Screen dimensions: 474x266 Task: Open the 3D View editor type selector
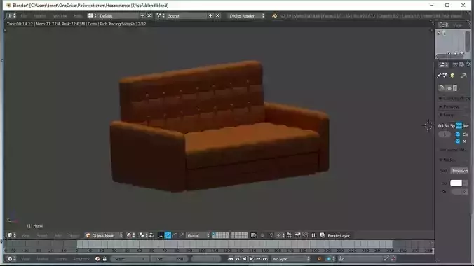[x=12, y=235]
